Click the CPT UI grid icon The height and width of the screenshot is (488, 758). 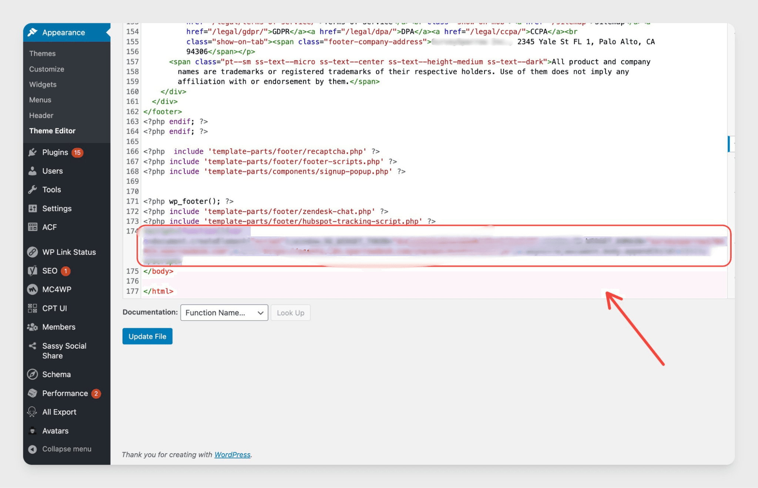[x=33, y=308]
